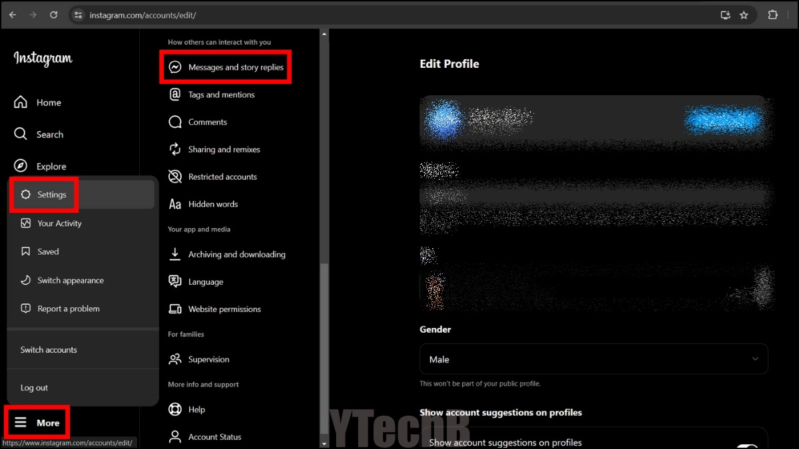Click the scrollbar down arrow
Screen dimensions: 799x449
click(324, 444)
